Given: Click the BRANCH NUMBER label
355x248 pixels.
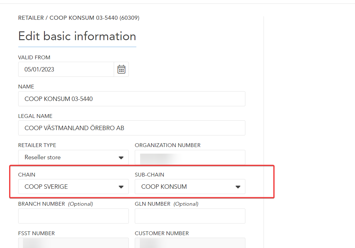Looking at the screenshot, I should pos(41,204).
